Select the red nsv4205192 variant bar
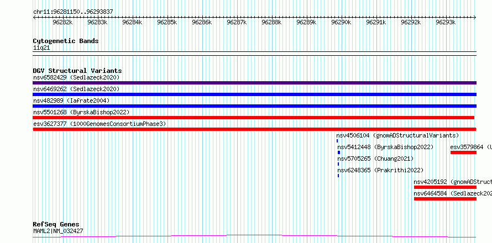This screenshot has height=243, width=492. (x=445, y=187)
